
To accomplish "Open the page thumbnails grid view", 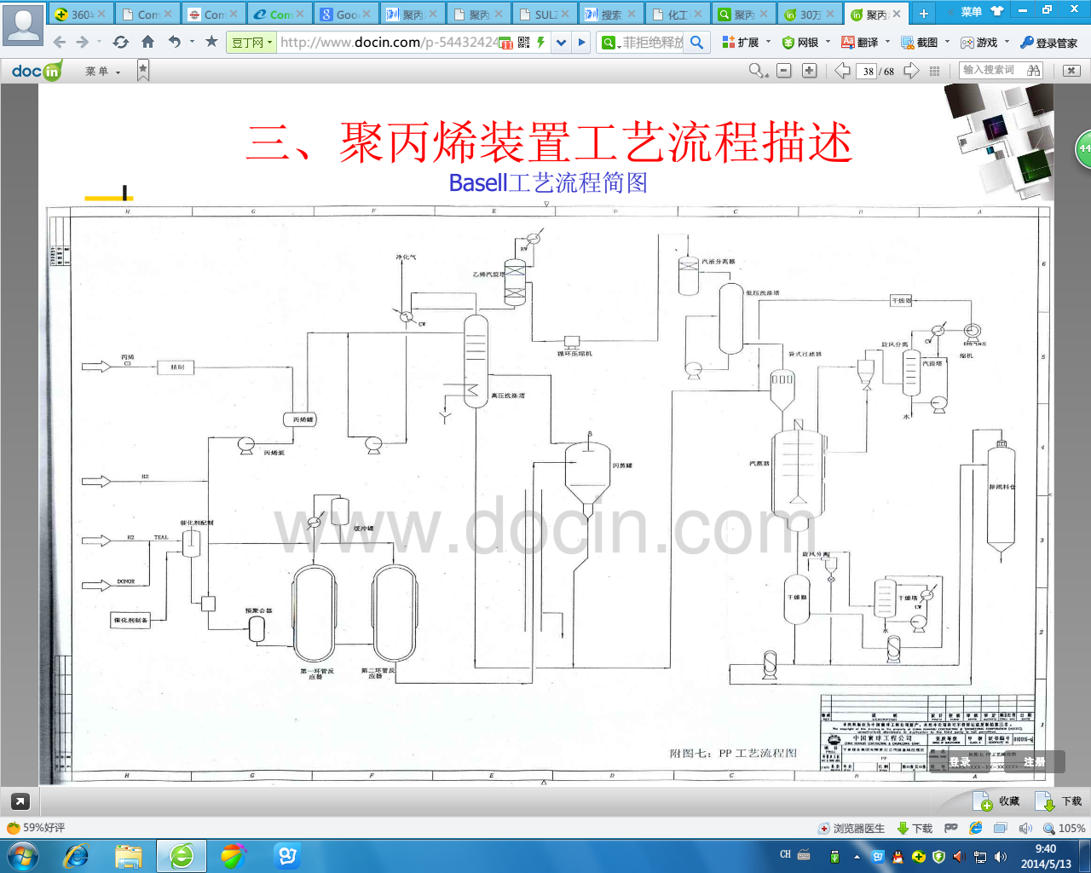I will click(x=935, y=71).
